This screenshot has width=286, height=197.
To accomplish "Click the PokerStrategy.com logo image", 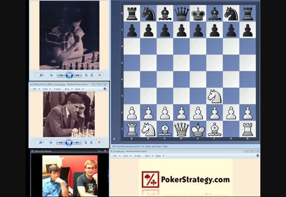I will [186, 179].
